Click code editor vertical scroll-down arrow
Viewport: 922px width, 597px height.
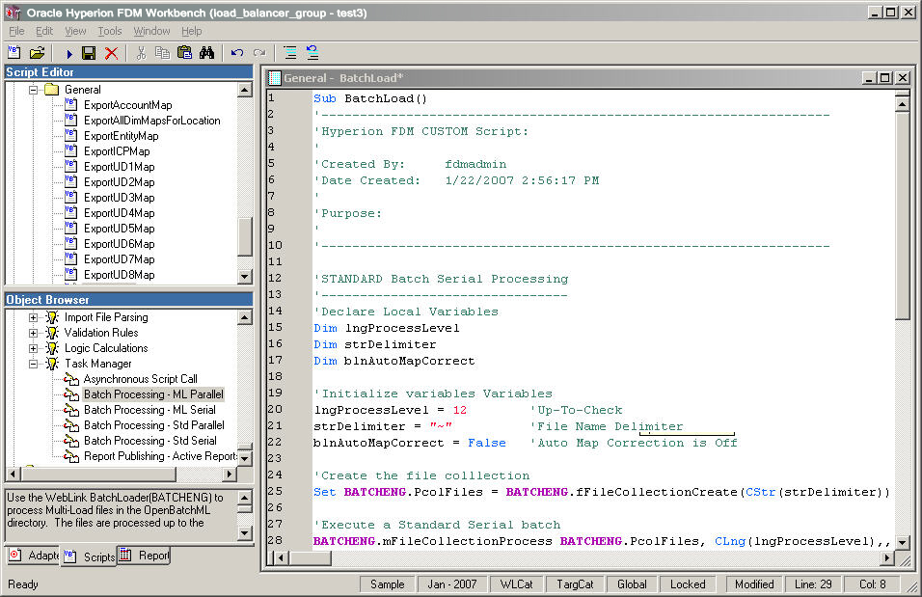903,542
